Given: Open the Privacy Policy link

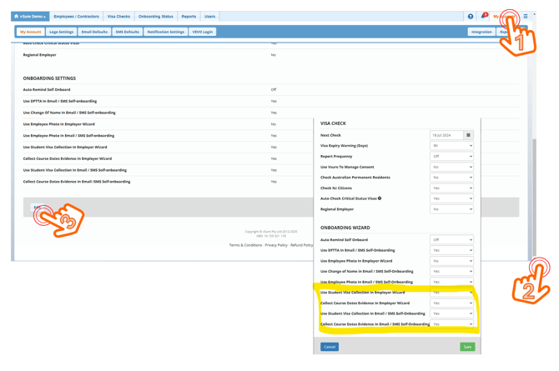Looking at the screenshot, I should [x=276, y=245].
